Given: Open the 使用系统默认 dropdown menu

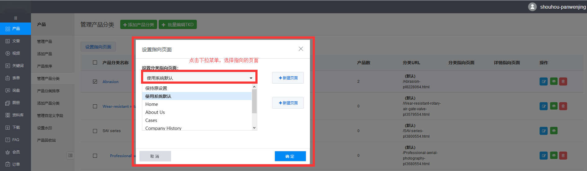Looking at the screenshot, I should coord(199,78).
